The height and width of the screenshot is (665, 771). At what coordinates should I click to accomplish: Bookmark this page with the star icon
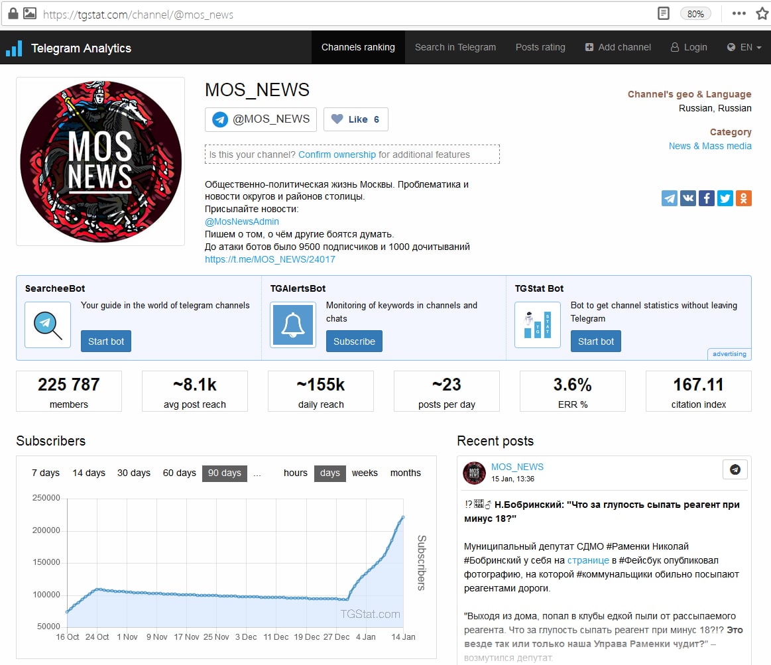762,13
